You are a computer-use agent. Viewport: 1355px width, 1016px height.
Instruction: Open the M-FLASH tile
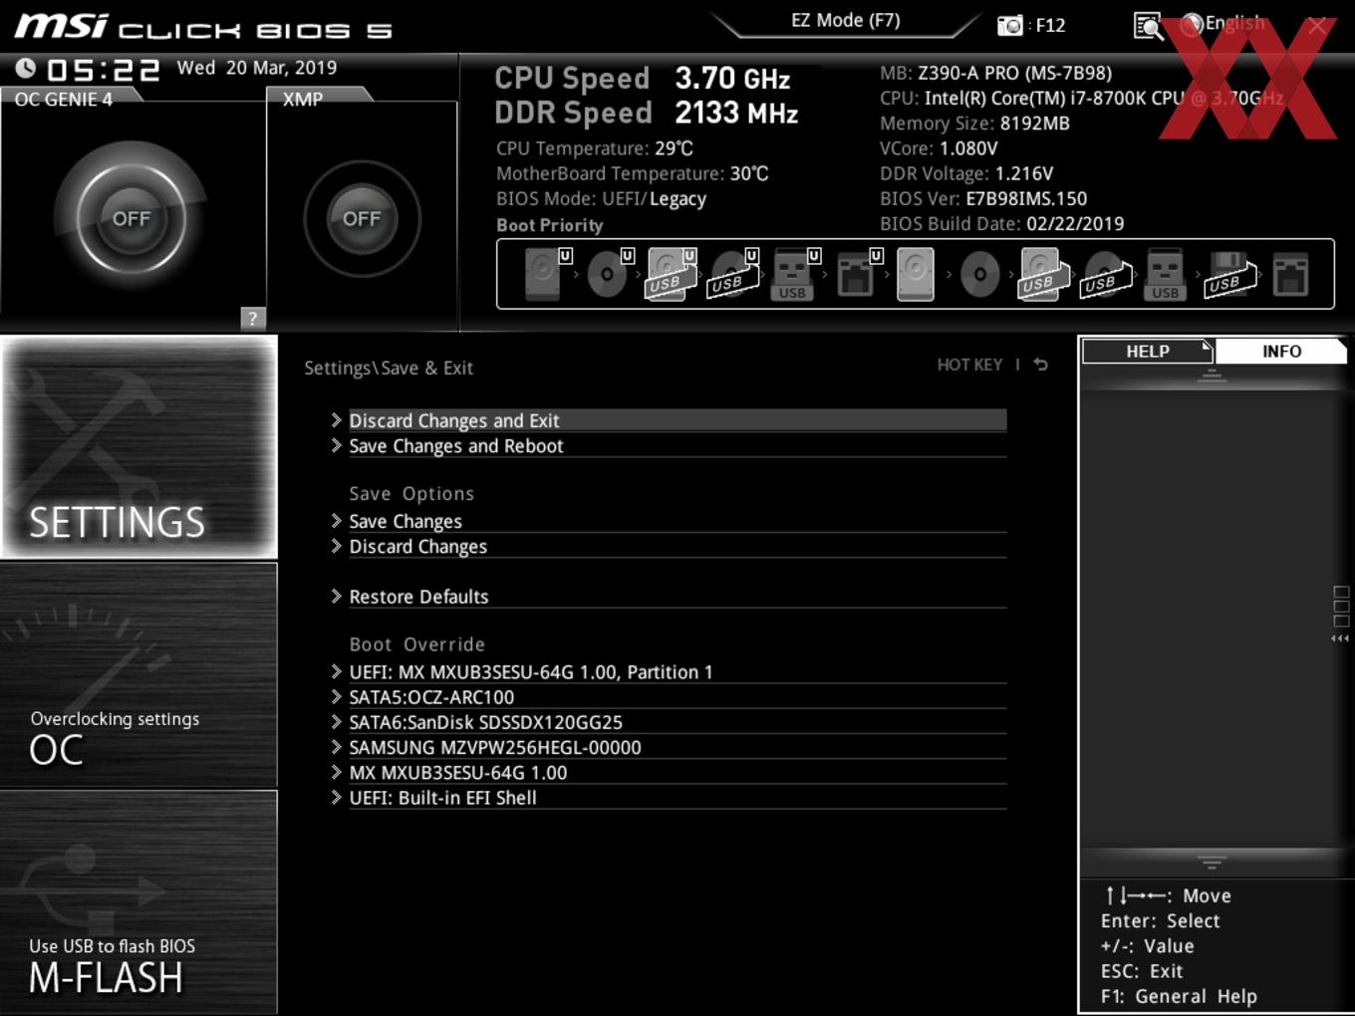tap(139, 902)
